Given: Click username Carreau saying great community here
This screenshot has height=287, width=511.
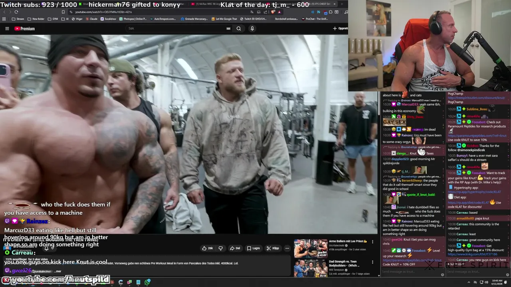Looking at the screenshot, I should click(x=462, y=240).
